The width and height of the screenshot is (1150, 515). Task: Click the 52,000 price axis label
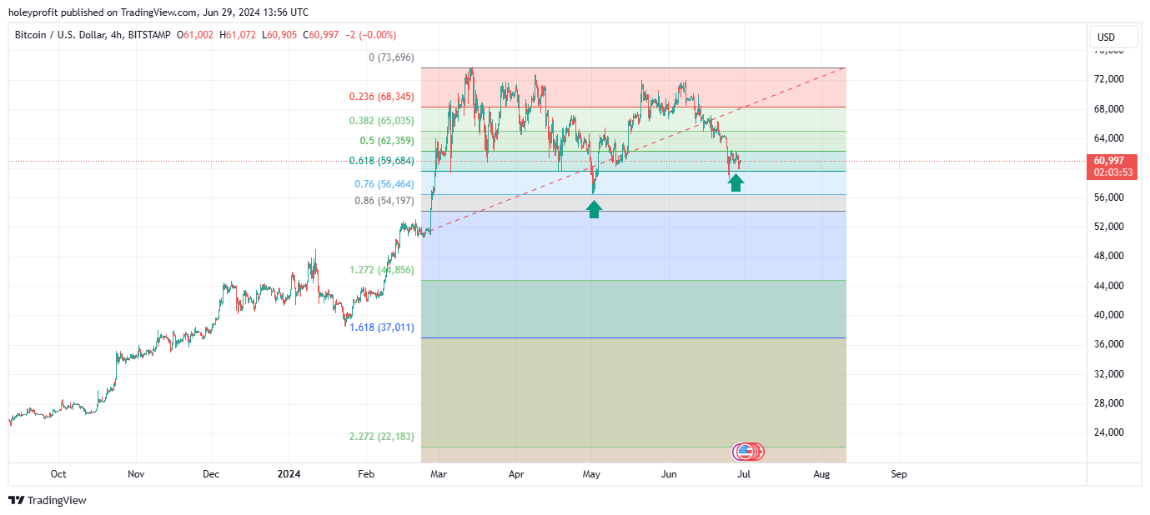1109,227
